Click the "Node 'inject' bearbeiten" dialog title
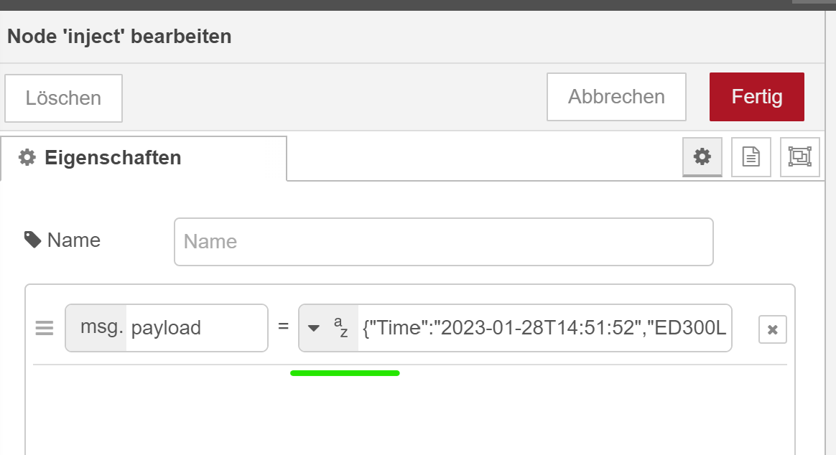Image resolution: width=836 pixels, height=455 pixels. 119,37
